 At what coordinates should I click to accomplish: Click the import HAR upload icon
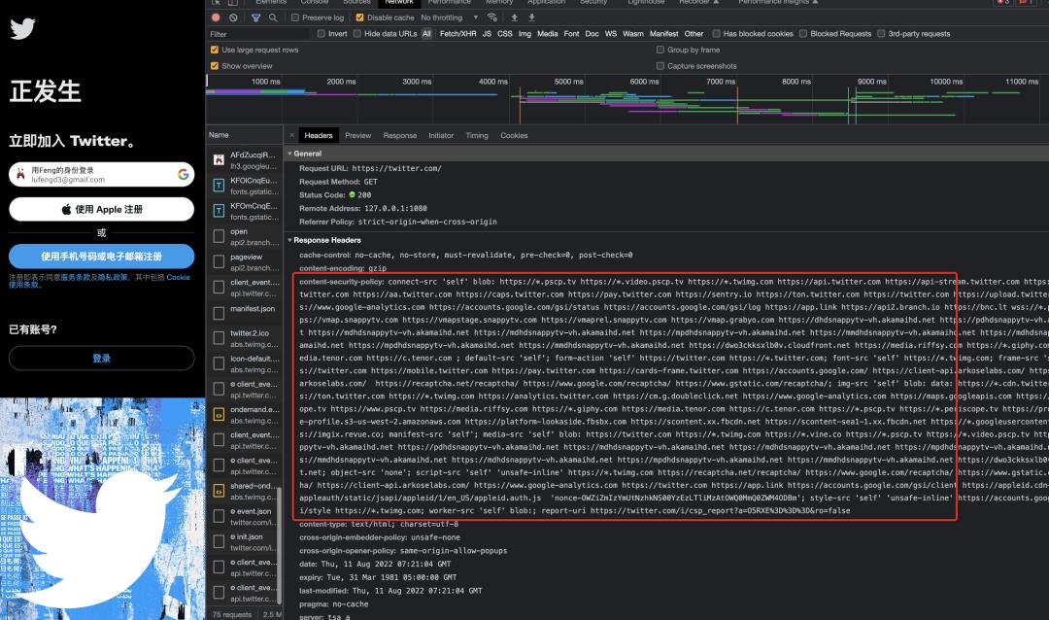(514, 17)
